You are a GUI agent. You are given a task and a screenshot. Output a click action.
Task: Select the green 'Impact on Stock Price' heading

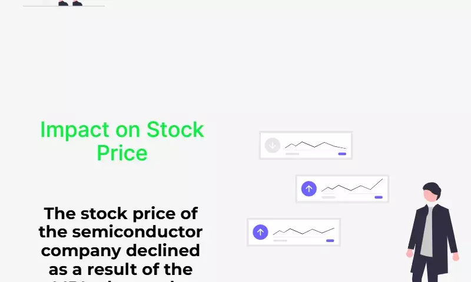click(122, 141)
